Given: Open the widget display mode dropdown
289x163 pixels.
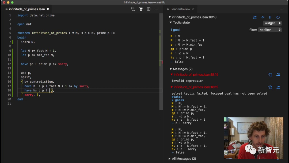Looking at the screenshot, I should click(x=272, y=23).
